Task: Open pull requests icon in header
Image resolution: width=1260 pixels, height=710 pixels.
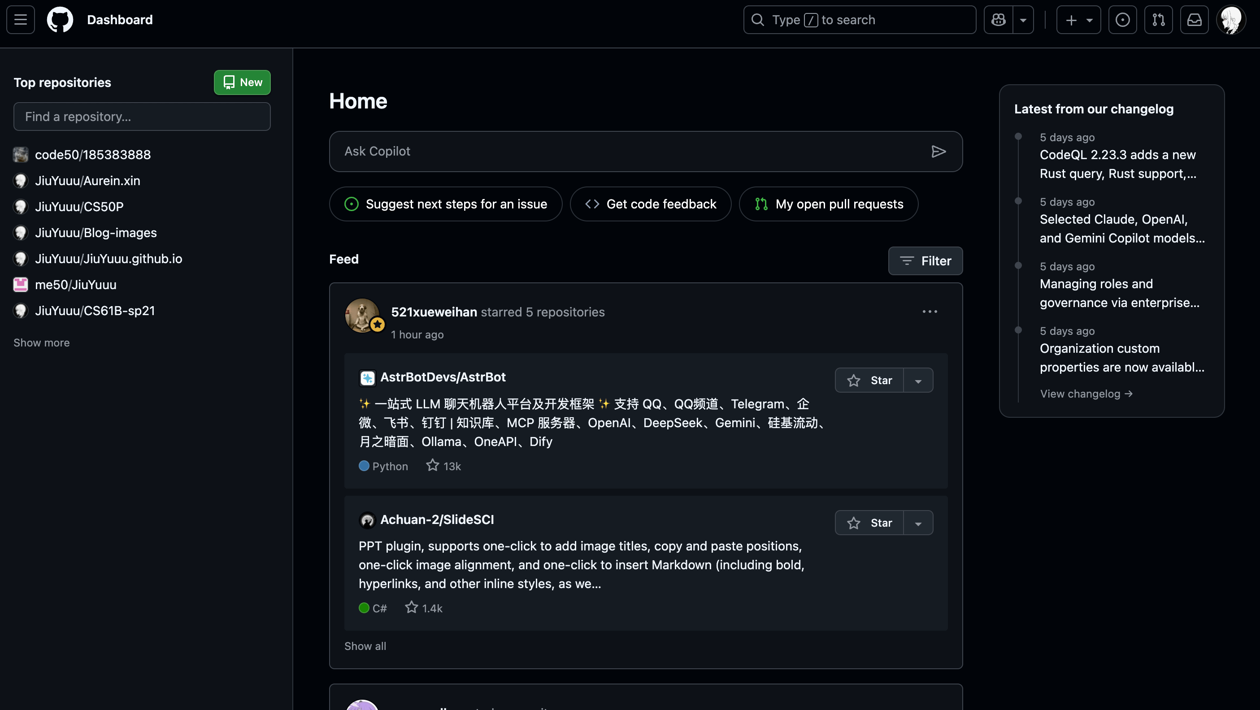Action: [x=1158, y=20]
